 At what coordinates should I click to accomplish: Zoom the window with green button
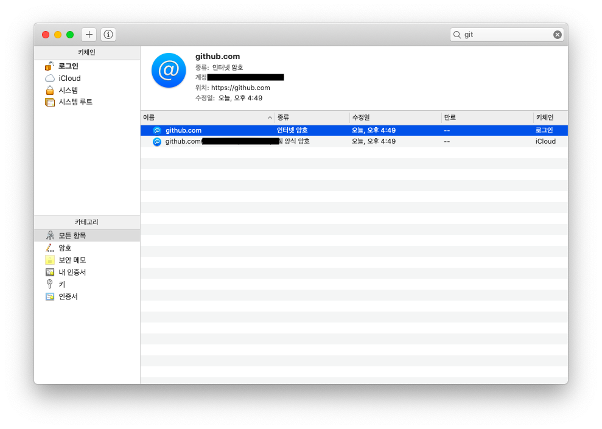(70, 35)
